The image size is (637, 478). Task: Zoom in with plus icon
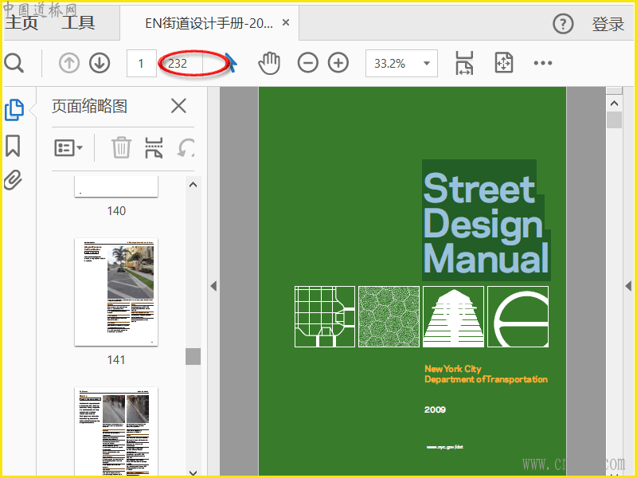pos(338,63)
